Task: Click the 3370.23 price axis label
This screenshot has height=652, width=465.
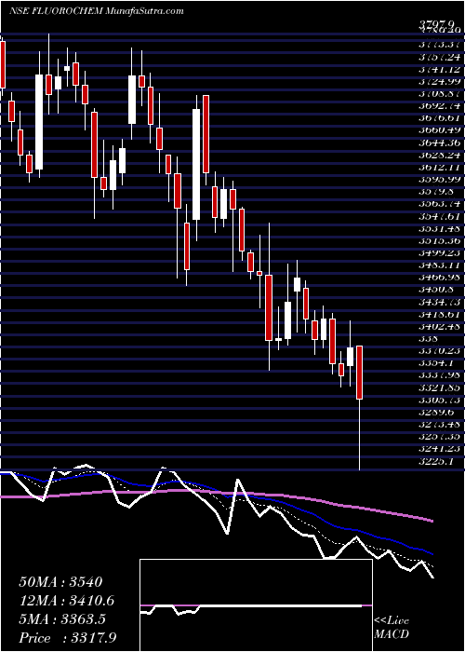Action: click(442, 350)
